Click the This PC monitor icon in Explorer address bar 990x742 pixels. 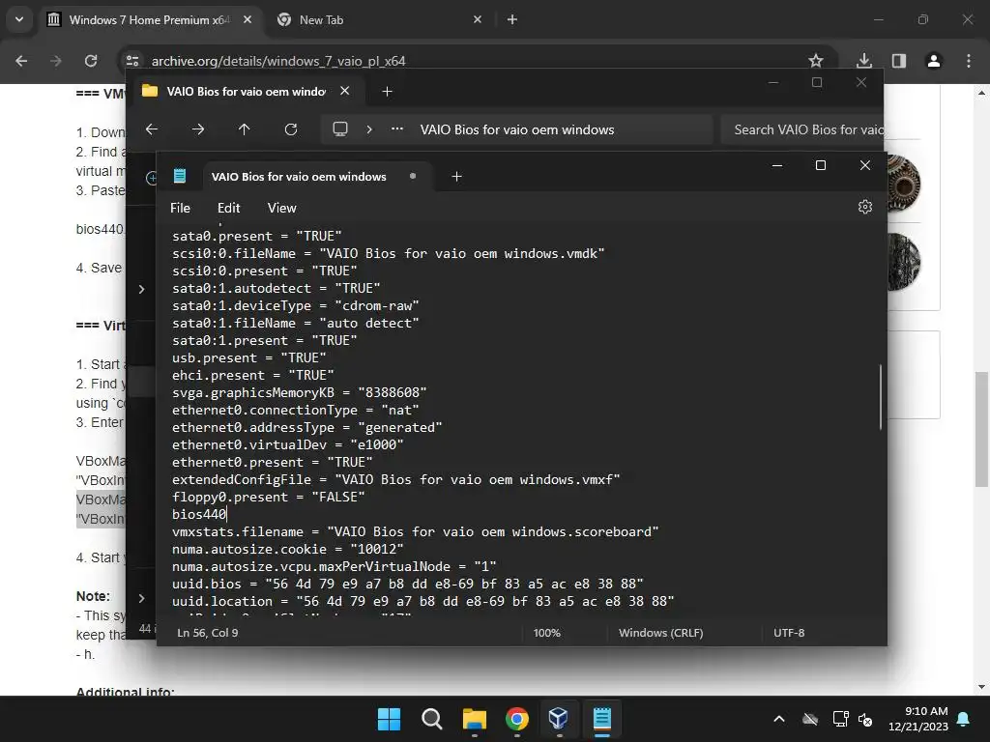point(340,129)
